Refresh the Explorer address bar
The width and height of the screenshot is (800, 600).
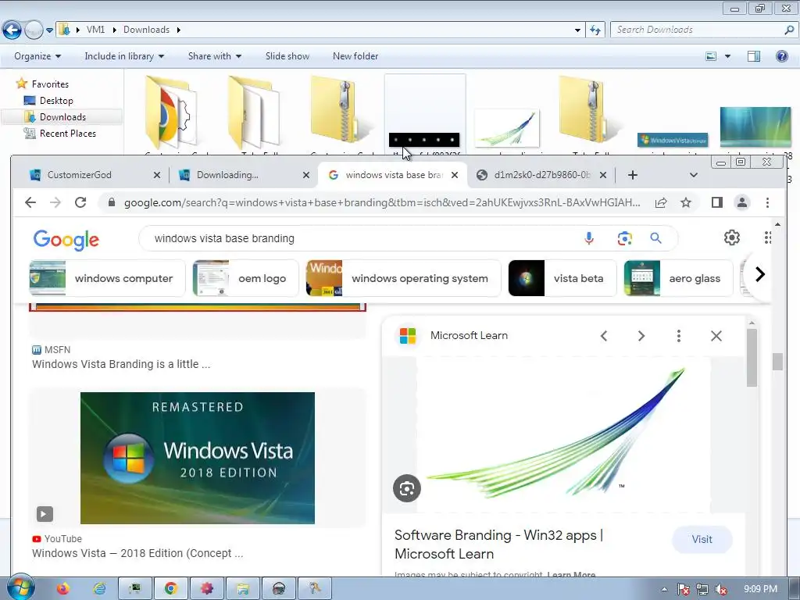[595, 30]
